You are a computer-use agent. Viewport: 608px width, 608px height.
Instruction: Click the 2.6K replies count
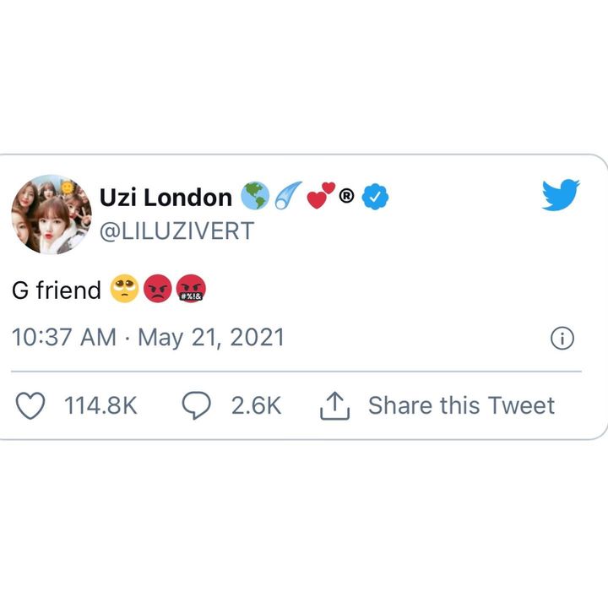(256, 406)
